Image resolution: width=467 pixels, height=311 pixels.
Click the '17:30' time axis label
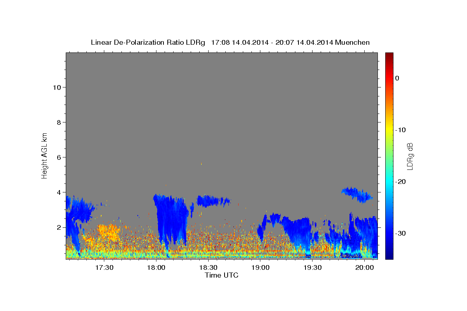(x=104, y=268)
